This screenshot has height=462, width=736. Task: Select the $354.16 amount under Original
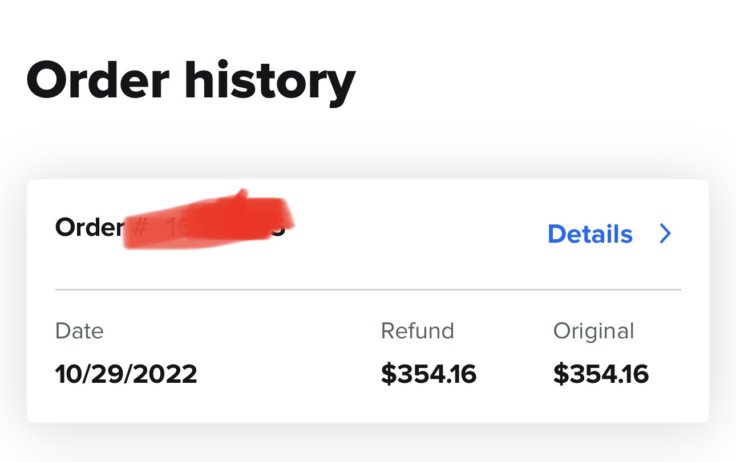click(x=601, y=374)
